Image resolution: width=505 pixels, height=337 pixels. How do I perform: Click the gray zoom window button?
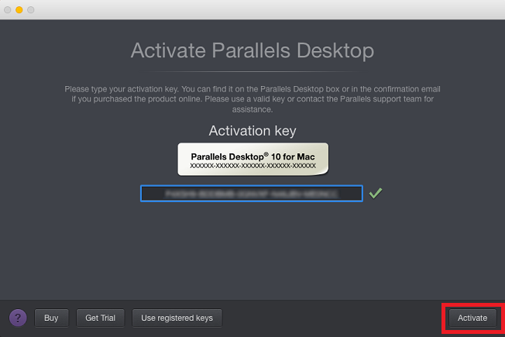pos(31,9)
